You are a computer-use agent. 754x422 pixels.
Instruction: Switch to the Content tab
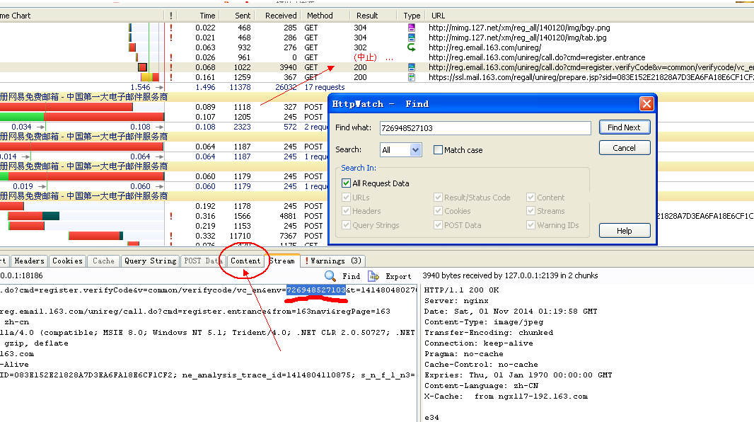coord(245,261)
